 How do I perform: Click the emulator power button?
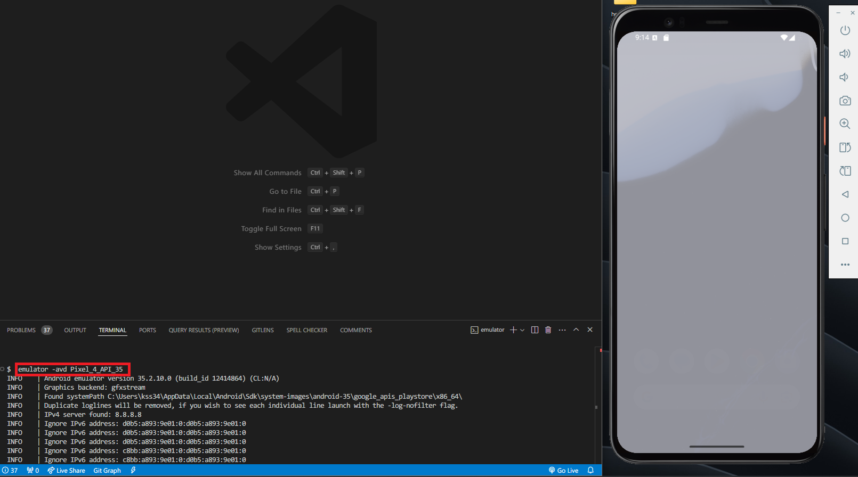tap(845, 30)
